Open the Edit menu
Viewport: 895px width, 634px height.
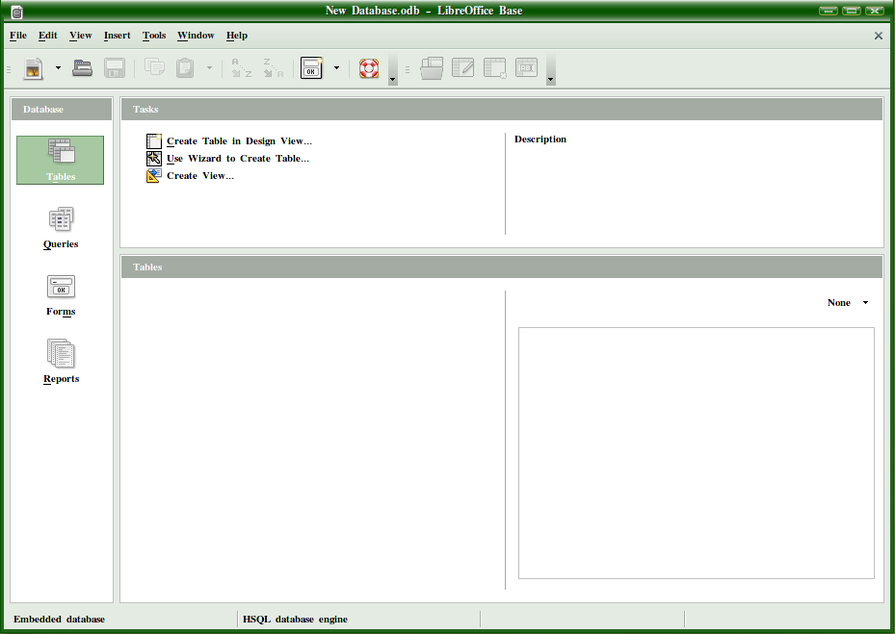[x=48, y=36]
